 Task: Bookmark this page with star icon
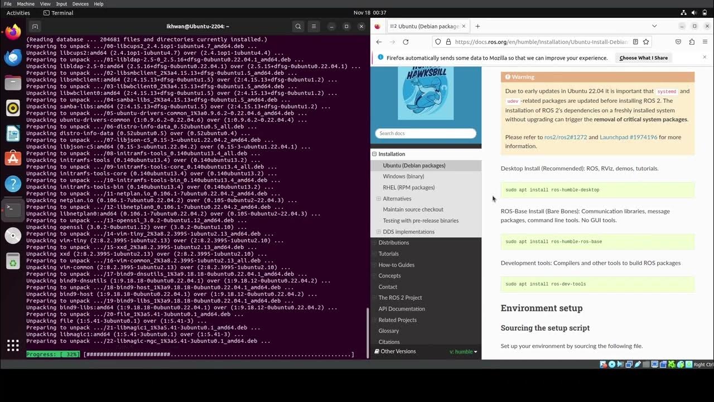(x=646, y=42)
